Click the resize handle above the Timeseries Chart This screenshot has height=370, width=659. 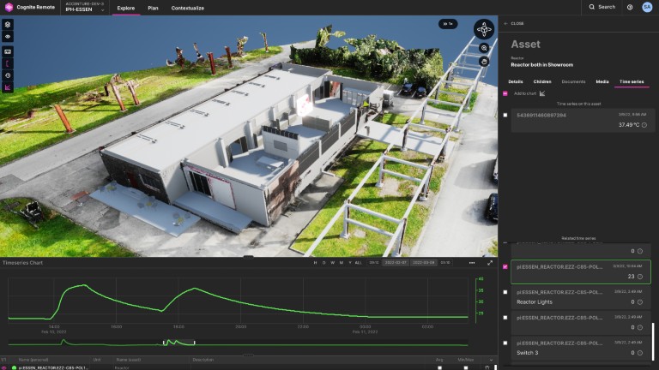coord(248,257)
